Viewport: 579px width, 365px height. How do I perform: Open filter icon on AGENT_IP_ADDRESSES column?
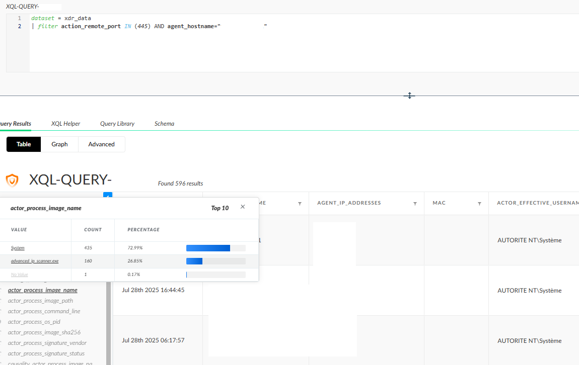coord(415,204)
